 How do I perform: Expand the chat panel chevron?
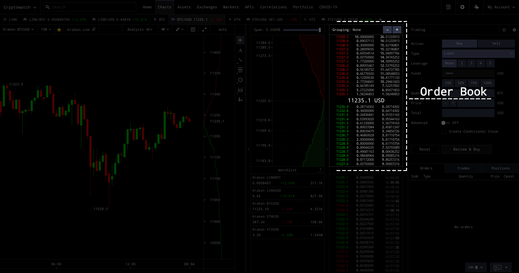tap(506, 267)
